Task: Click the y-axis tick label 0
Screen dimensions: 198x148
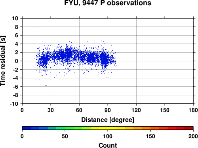Action: coord(17,61)
